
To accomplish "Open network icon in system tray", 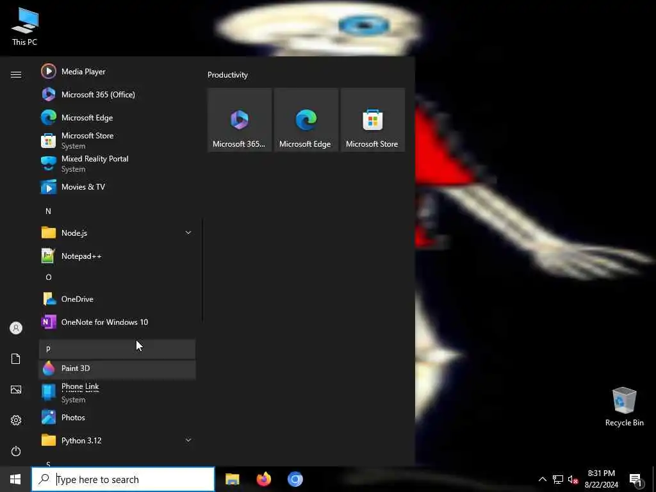I will pos(558,479).
